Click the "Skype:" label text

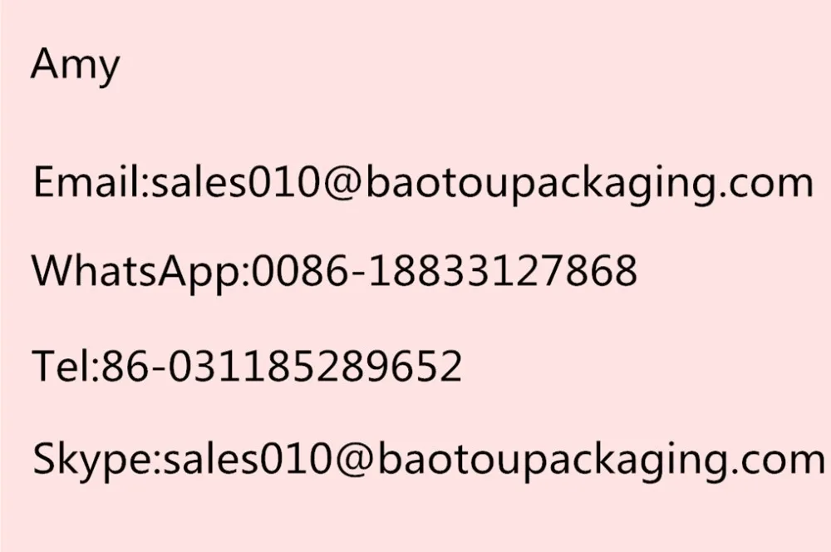(93, 460)
